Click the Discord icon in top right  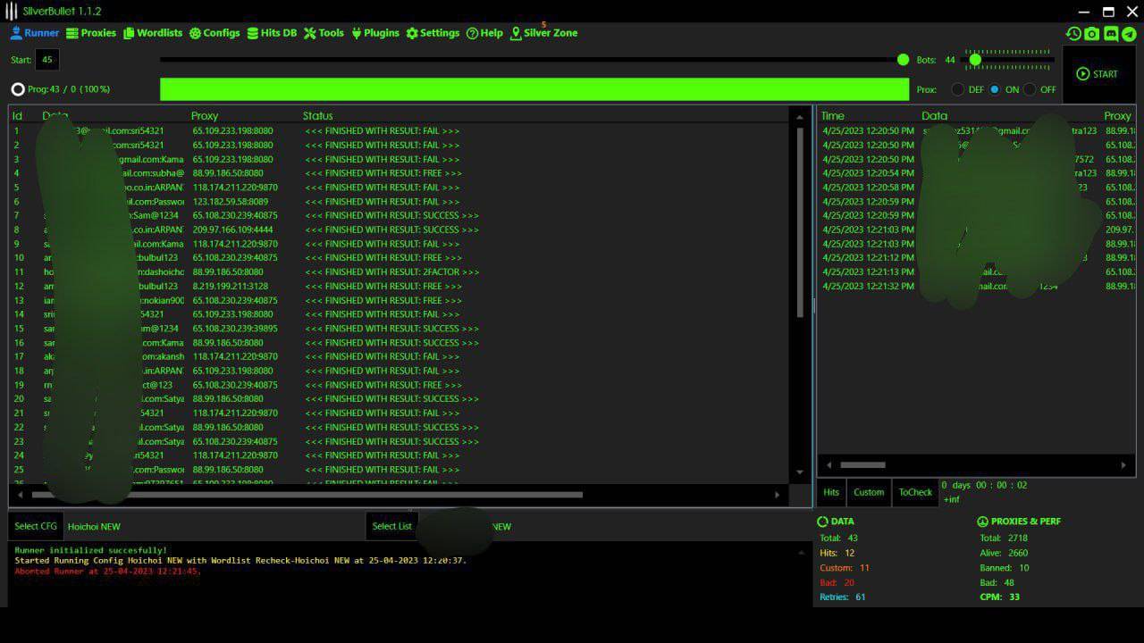1111,34
